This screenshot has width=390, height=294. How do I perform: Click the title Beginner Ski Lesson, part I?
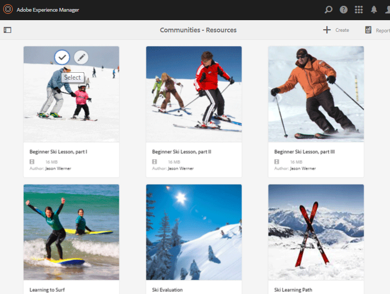(x=58, y=152)
